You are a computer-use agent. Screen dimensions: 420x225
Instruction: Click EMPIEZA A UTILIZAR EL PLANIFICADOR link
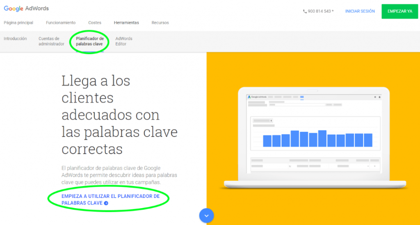[x=110, y=196]
